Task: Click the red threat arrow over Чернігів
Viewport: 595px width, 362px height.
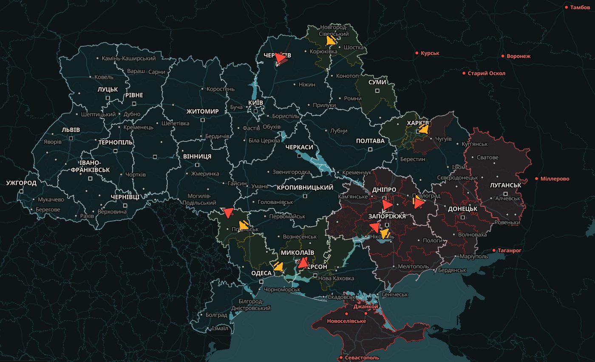Action: [280, 57]
